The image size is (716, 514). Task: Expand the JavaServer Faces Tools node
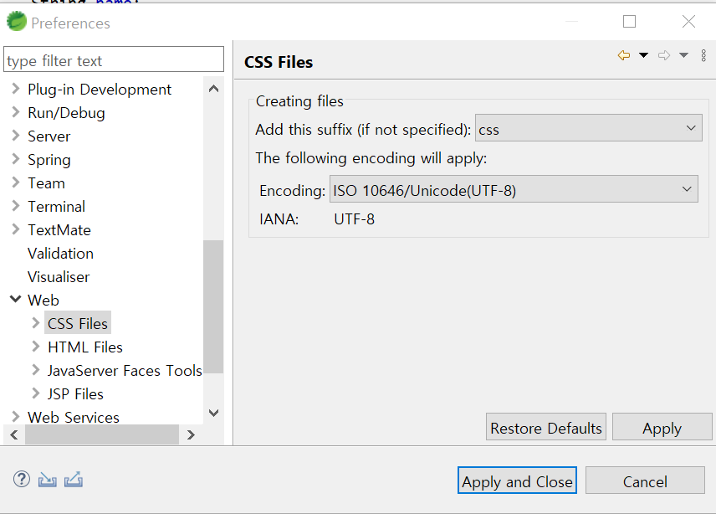(x=36, y=370)
